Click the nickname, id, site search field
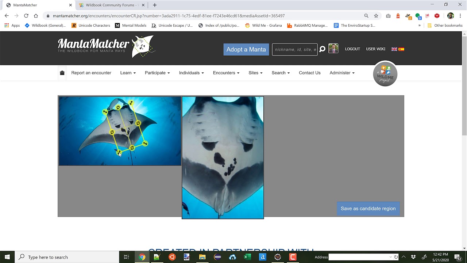 click(x=295, y=49)
